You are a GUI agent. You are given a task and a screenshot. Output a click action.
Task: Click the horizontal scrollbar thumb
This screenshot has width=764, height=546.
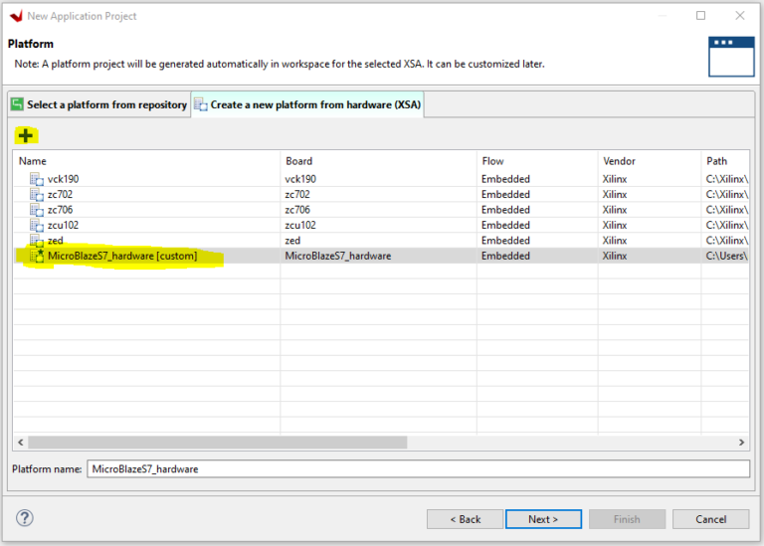tap(217, 443)
